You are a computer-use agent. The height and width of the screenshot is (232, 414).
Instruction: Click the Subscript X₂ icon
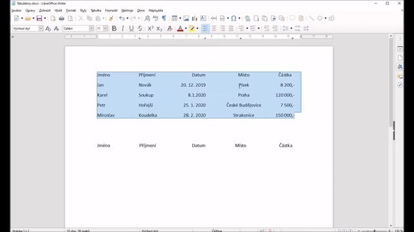[x=159, y=28]
